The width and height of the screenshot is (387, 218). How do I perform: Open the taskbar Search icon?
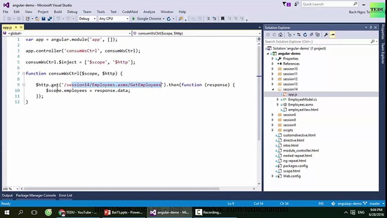click(x=21, y=212)
